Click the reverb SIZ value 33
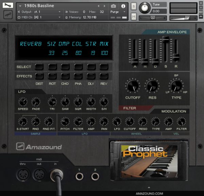The height and width of the screenshot is (196, 204). (51, 53)
